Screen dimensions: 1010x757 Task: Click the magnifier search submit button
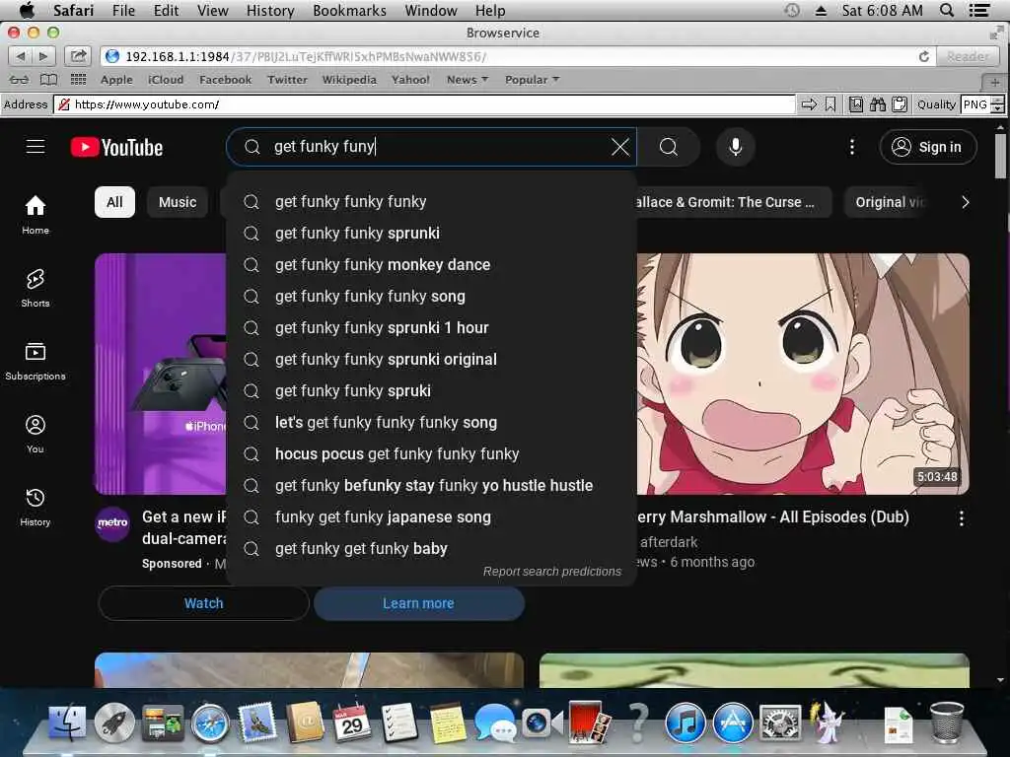click(669, 147)
